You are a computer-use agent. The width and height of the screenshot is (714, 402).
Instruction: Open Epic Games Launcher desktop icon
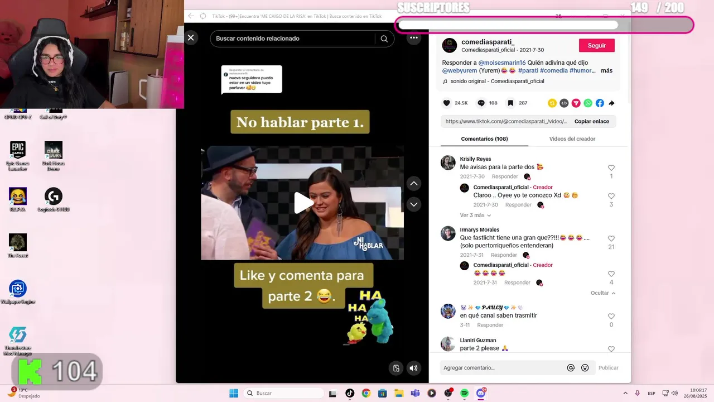[x=18, y=156]
